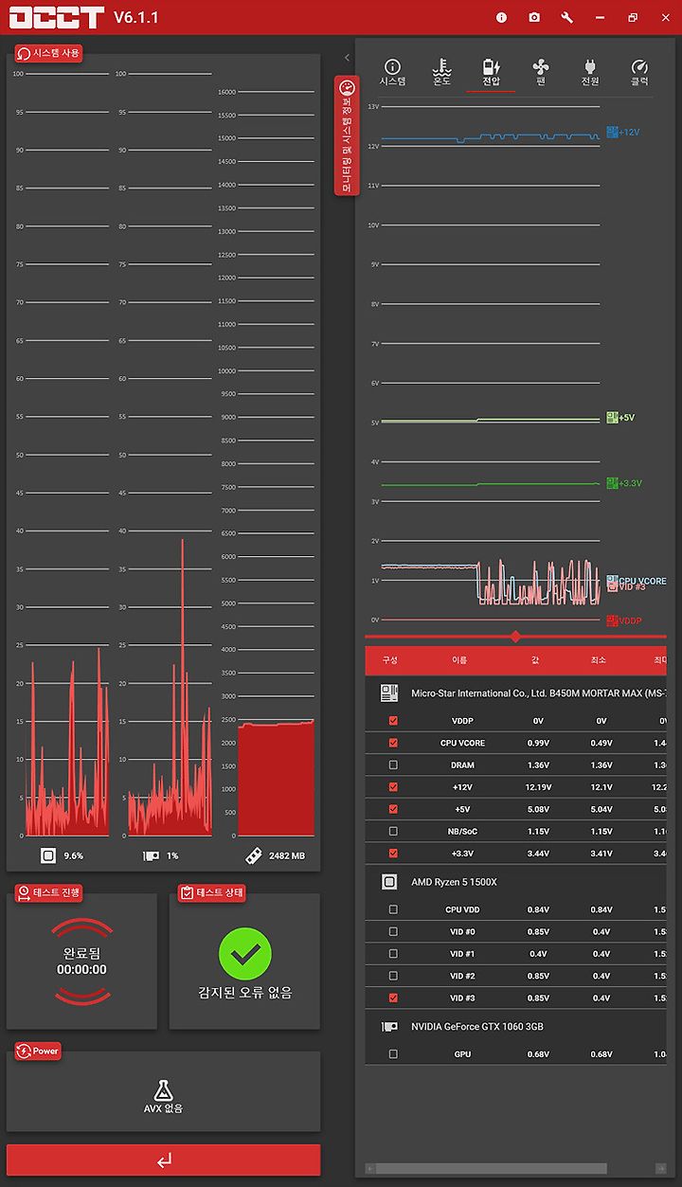Click the red diamond splitter handle
Screen dimensions: 682x1187
[x=515, y=637]
